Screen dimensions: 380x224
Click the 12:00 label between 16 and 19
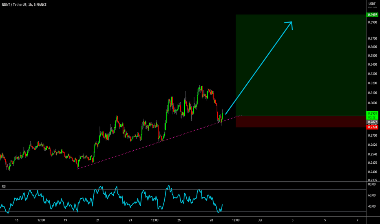(x=41, y=220)
